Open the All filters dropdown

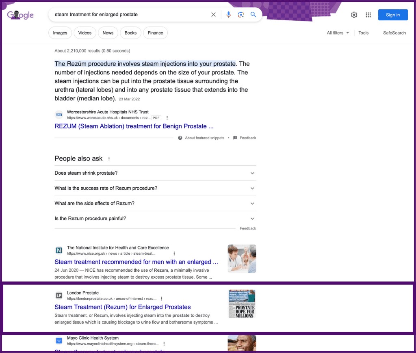click(338, 33)
